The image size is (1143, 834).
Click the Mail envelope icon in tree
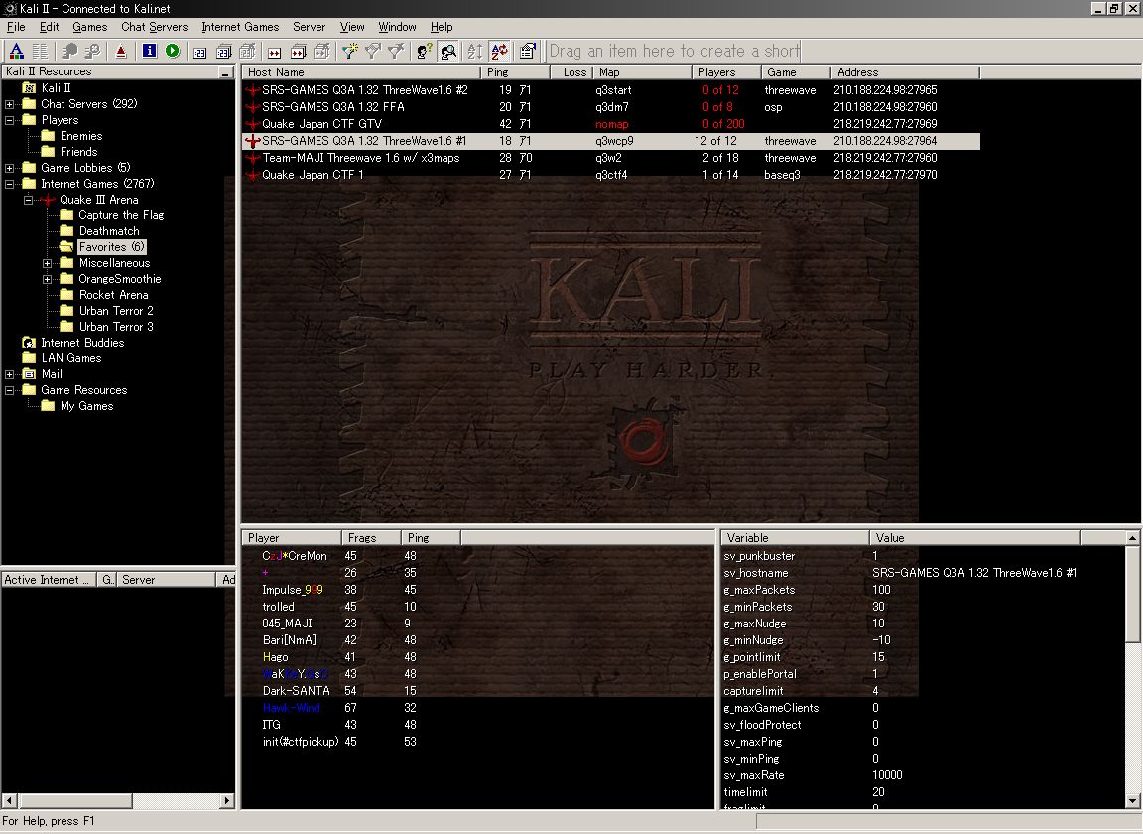(29, 374)
